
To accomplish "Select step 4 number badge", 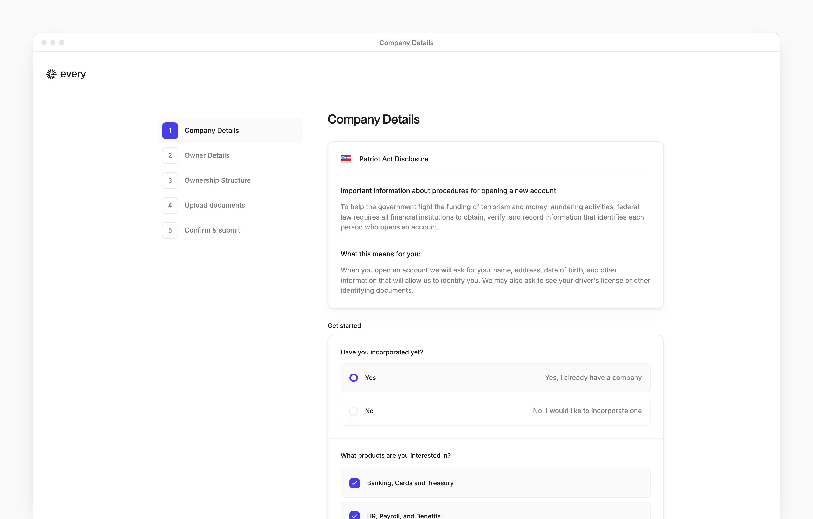I will pyautogui.click(x=170, y=206).
